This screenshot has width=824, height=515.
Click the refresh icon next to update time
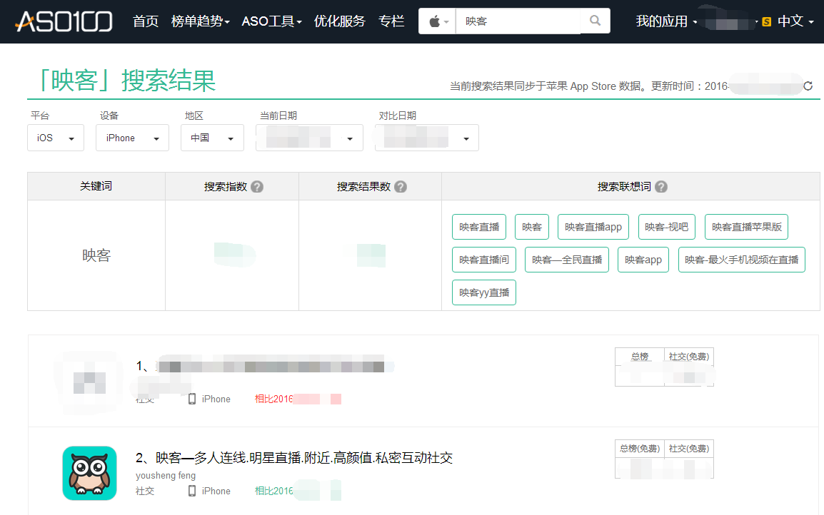[x=808, y=86]
